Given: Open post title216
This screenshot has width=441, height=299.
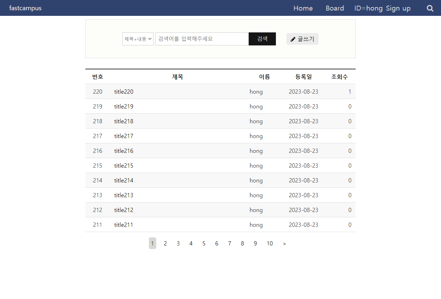Looking at the screenshot, I should [x=124, y=151].
